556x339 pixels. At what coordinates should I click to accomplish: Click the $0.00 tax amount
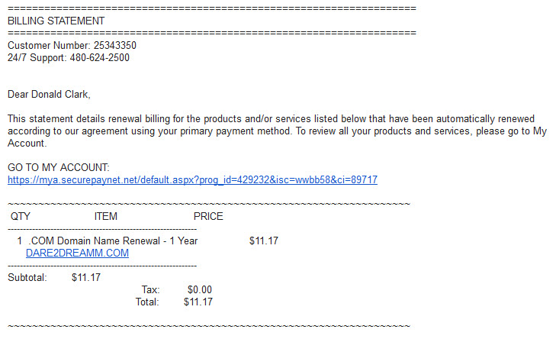[200, 289]
